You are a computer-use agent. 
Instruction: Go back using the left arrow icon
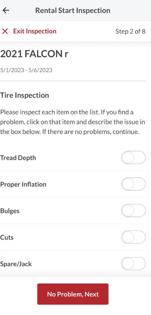pyautogui.click(x=6, y=10)
